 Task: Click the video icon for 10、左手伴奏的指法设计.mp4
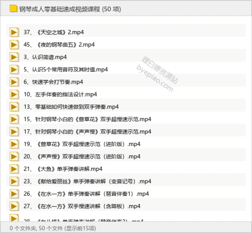(14, 94)
